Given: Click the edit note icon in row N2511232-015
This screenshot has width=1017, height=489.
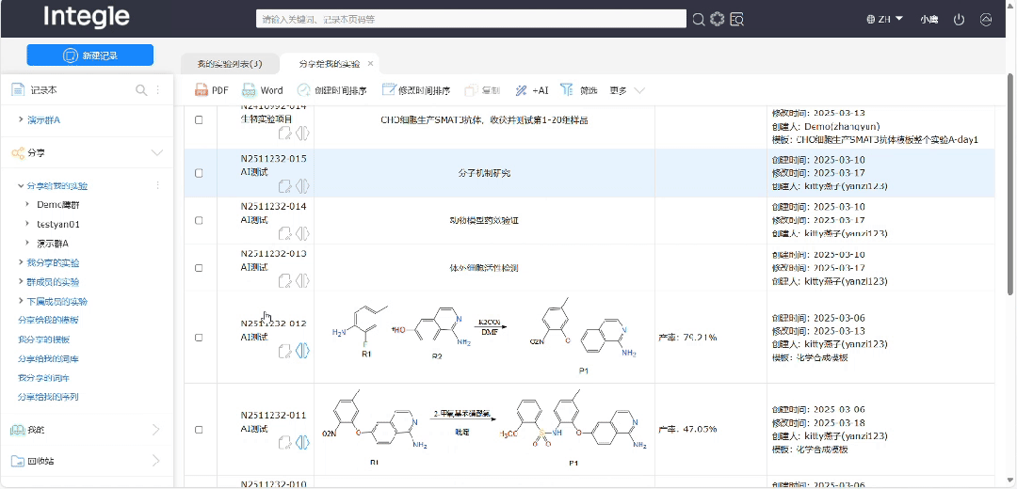Looking at the screenshot, I should [284, 186].
